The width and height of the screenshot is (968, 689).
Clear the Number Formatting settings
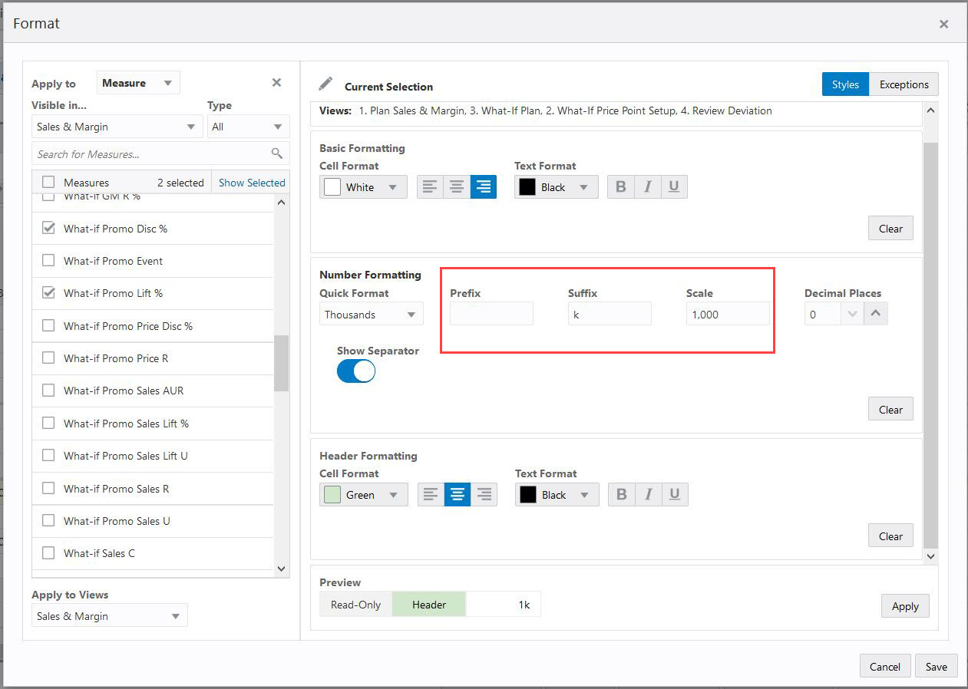[890, 410]
